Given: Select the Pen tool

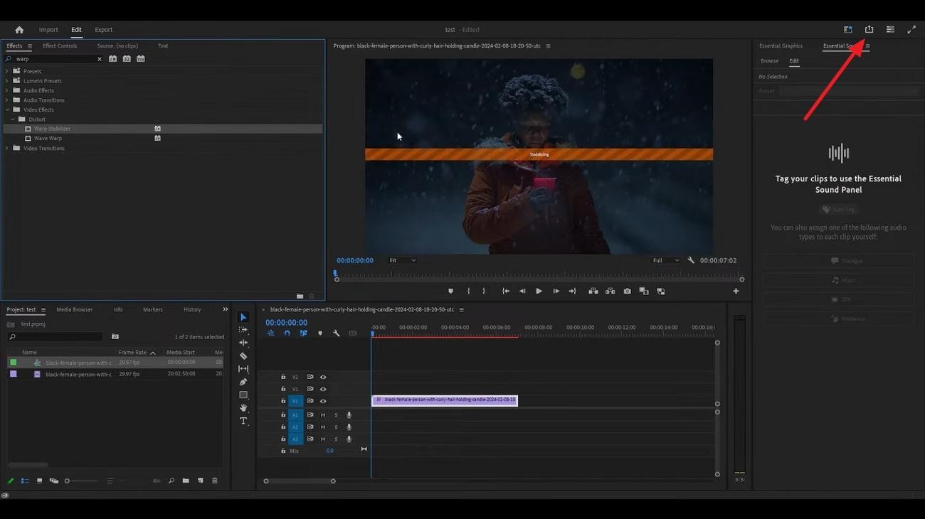Looking at the screenshot, I should [243, 382].
